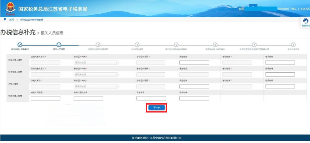Open the 智能咨询 assistant icon
310x143 pixels.
click(305, 22)
